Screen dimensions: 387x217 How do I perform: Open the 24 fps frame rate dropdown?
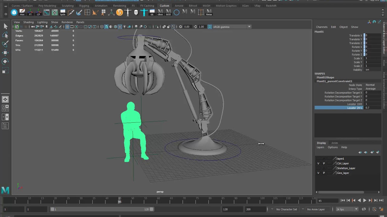(347, 209)
